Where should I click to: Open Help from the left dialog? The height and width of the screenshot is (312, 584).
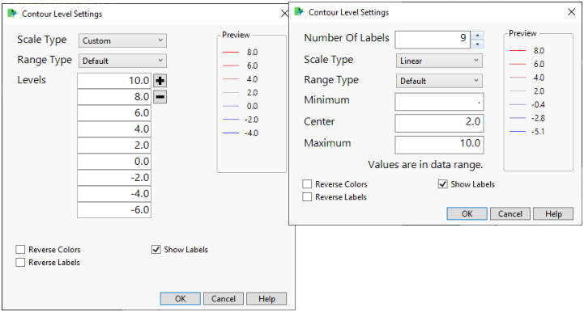point(266,298)
